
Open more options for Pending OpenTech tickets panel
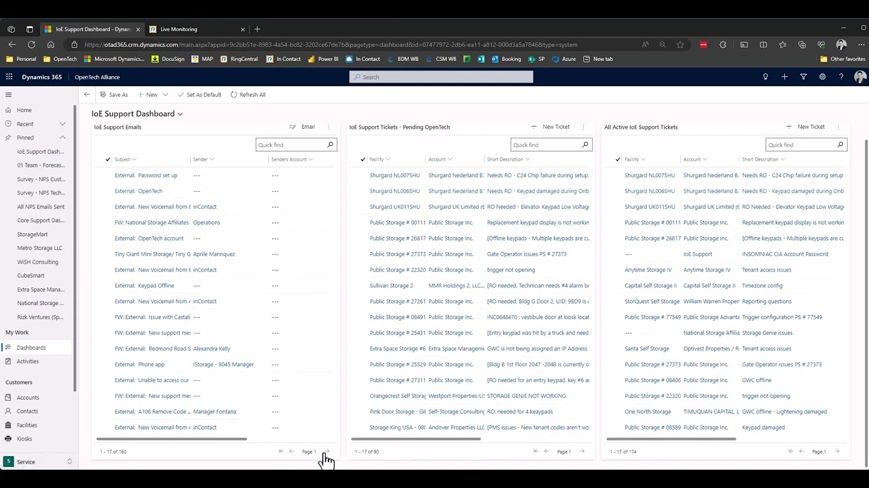[584, 127]
